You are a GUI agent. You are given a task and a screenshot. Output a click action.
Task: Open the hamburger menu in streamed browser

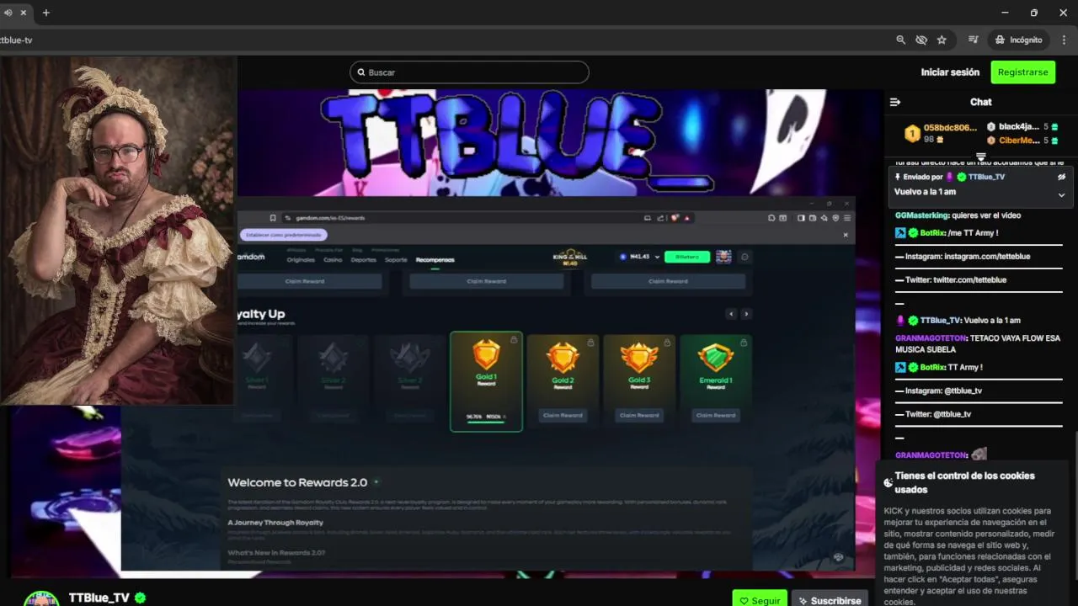(847, 218)
